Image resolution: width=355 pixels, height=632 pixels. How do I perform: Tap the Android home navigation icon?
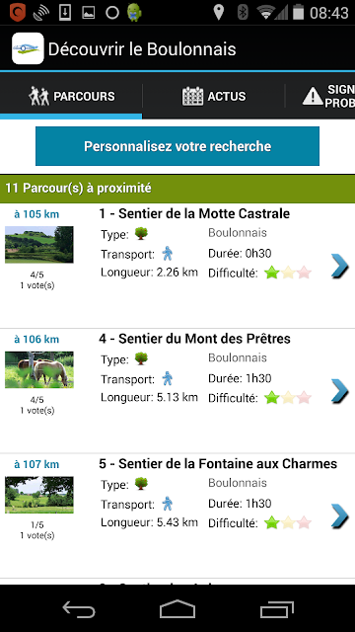click(x=177, y=608)
